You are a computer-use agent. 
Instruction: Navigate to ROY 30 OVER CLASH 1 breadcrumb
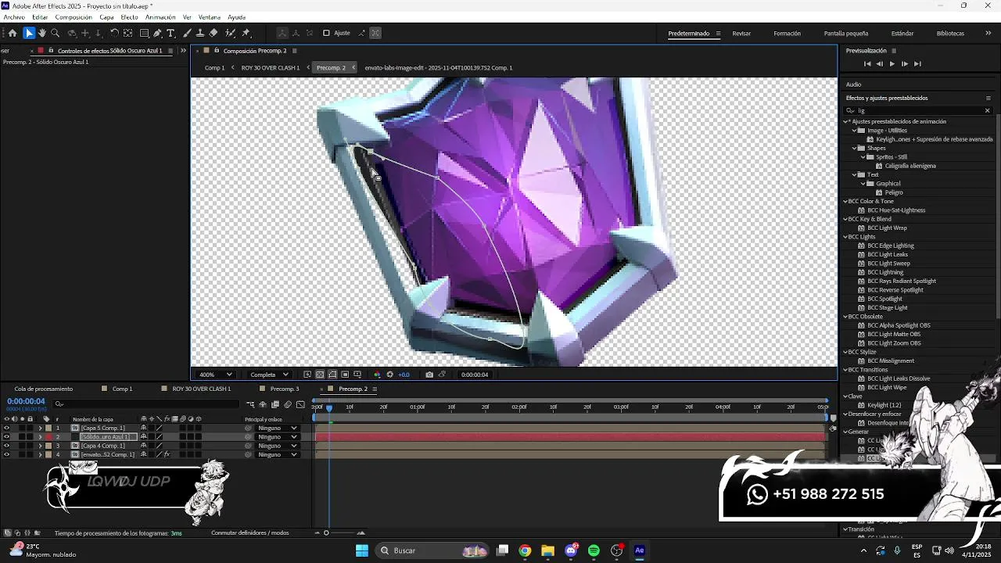(x=271, y=68)
